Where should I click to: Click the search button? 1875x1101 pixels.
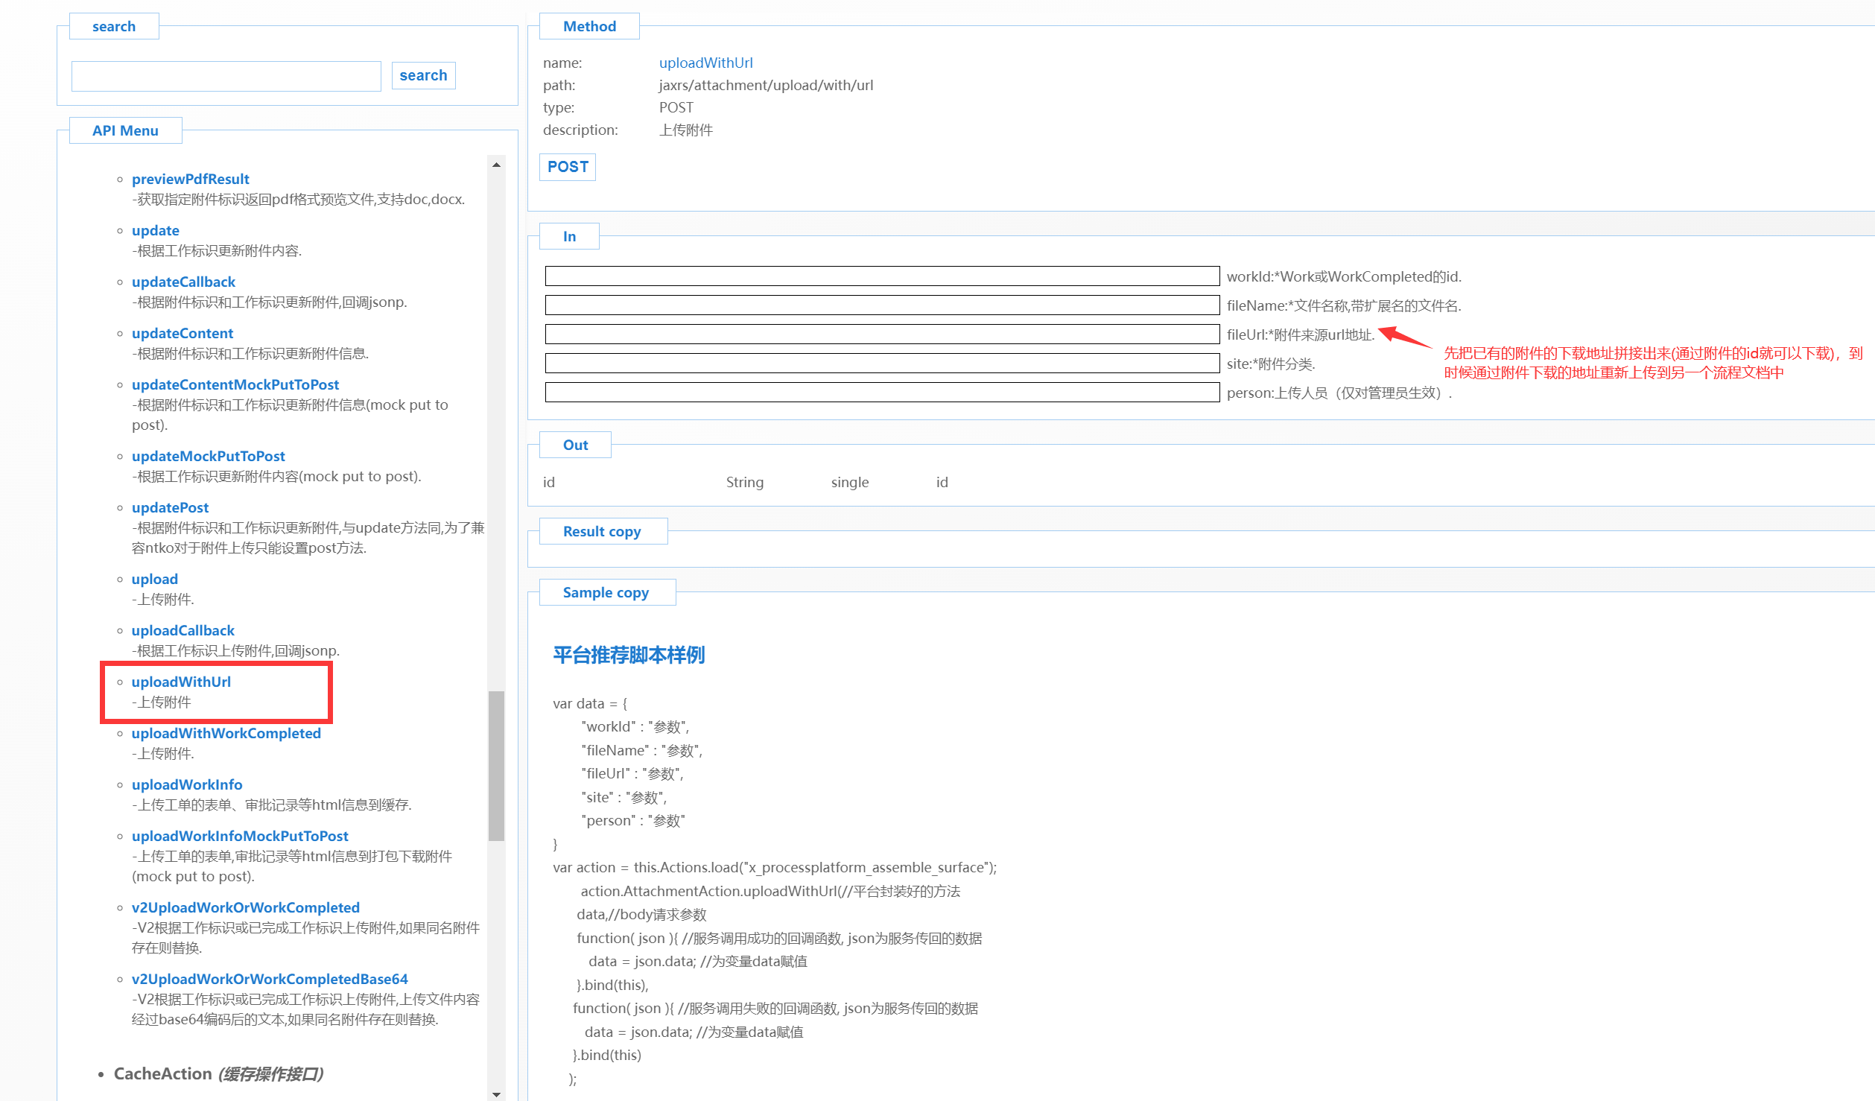coord(423,75)
